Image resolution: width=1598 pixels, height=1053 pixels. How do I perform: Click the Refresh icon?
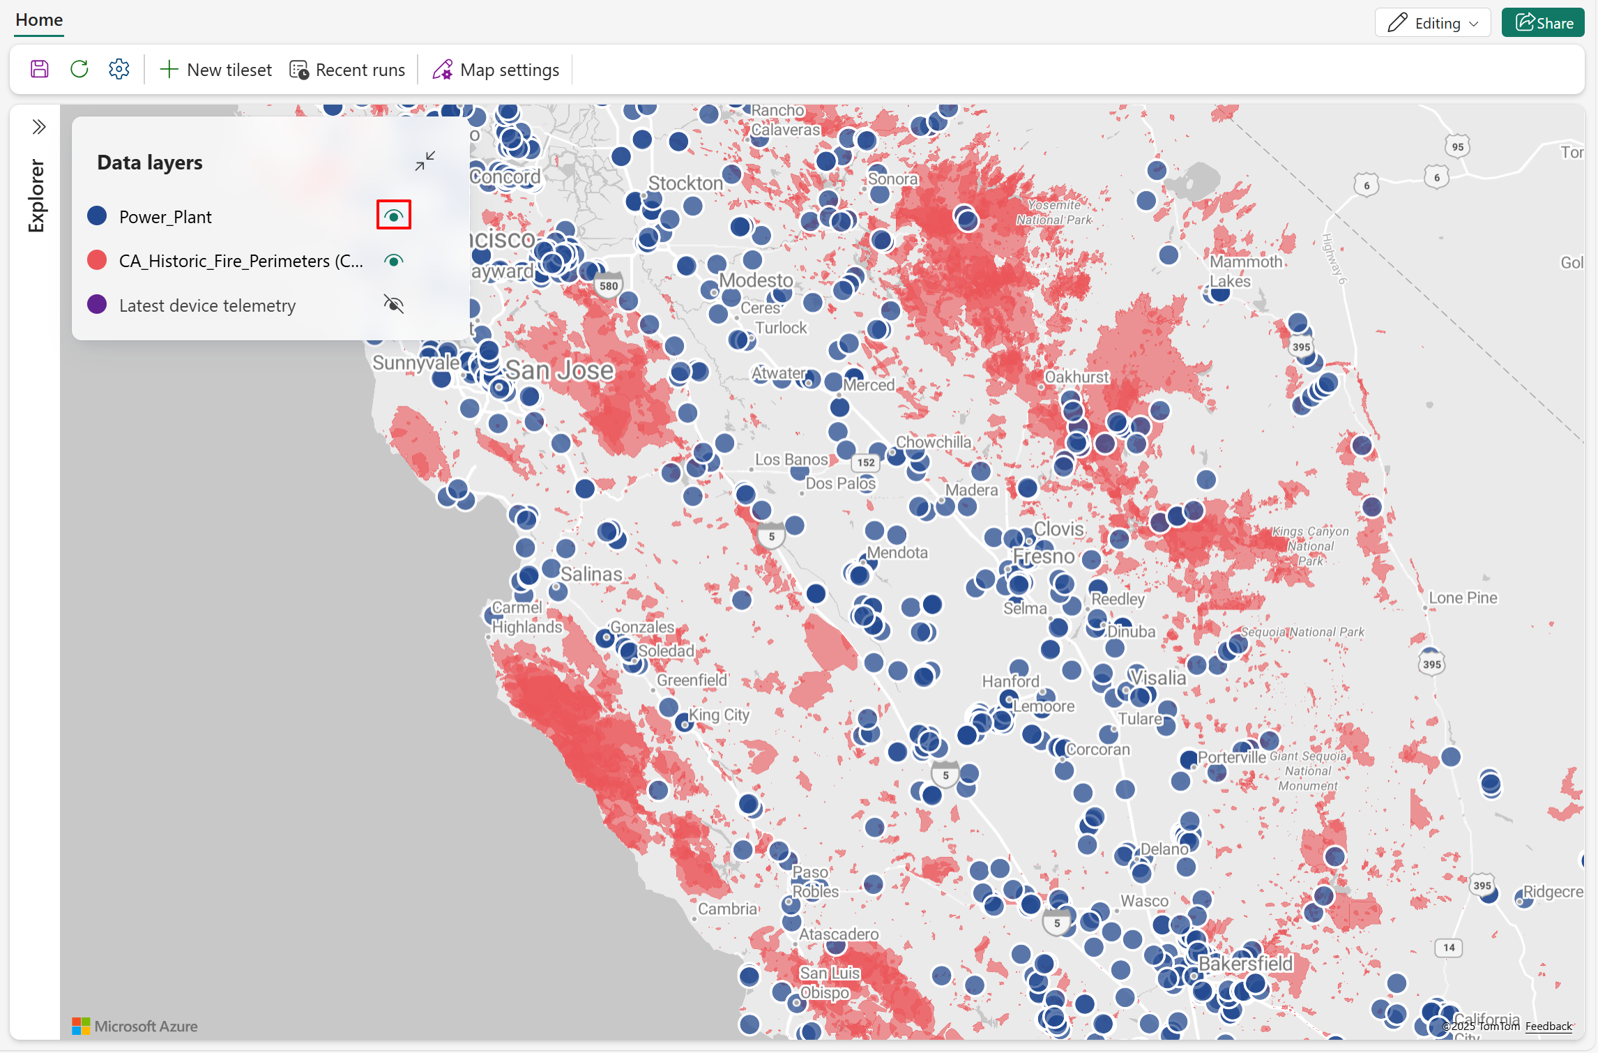(79, 69)
